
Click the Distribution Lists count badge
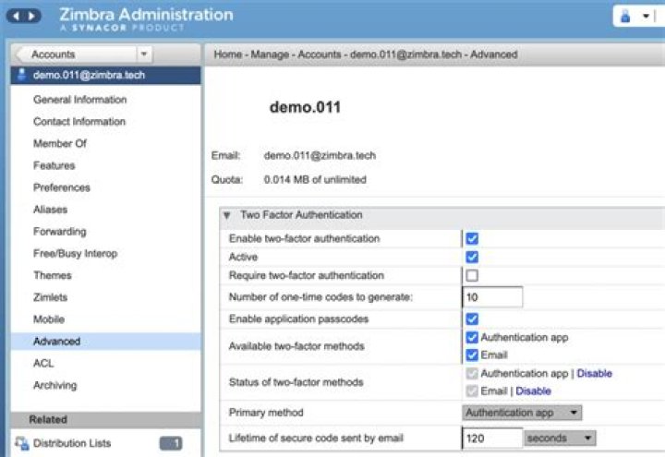point(171,443)
